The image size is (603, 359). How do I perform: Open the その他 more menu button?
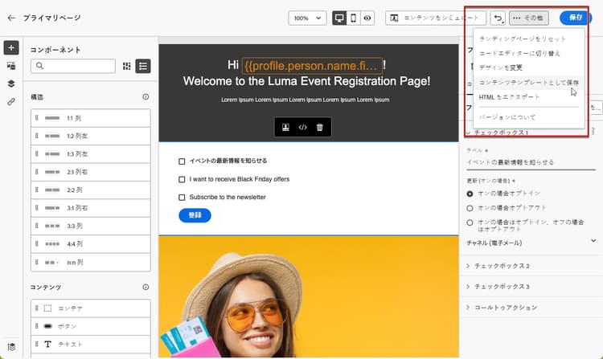529,18
